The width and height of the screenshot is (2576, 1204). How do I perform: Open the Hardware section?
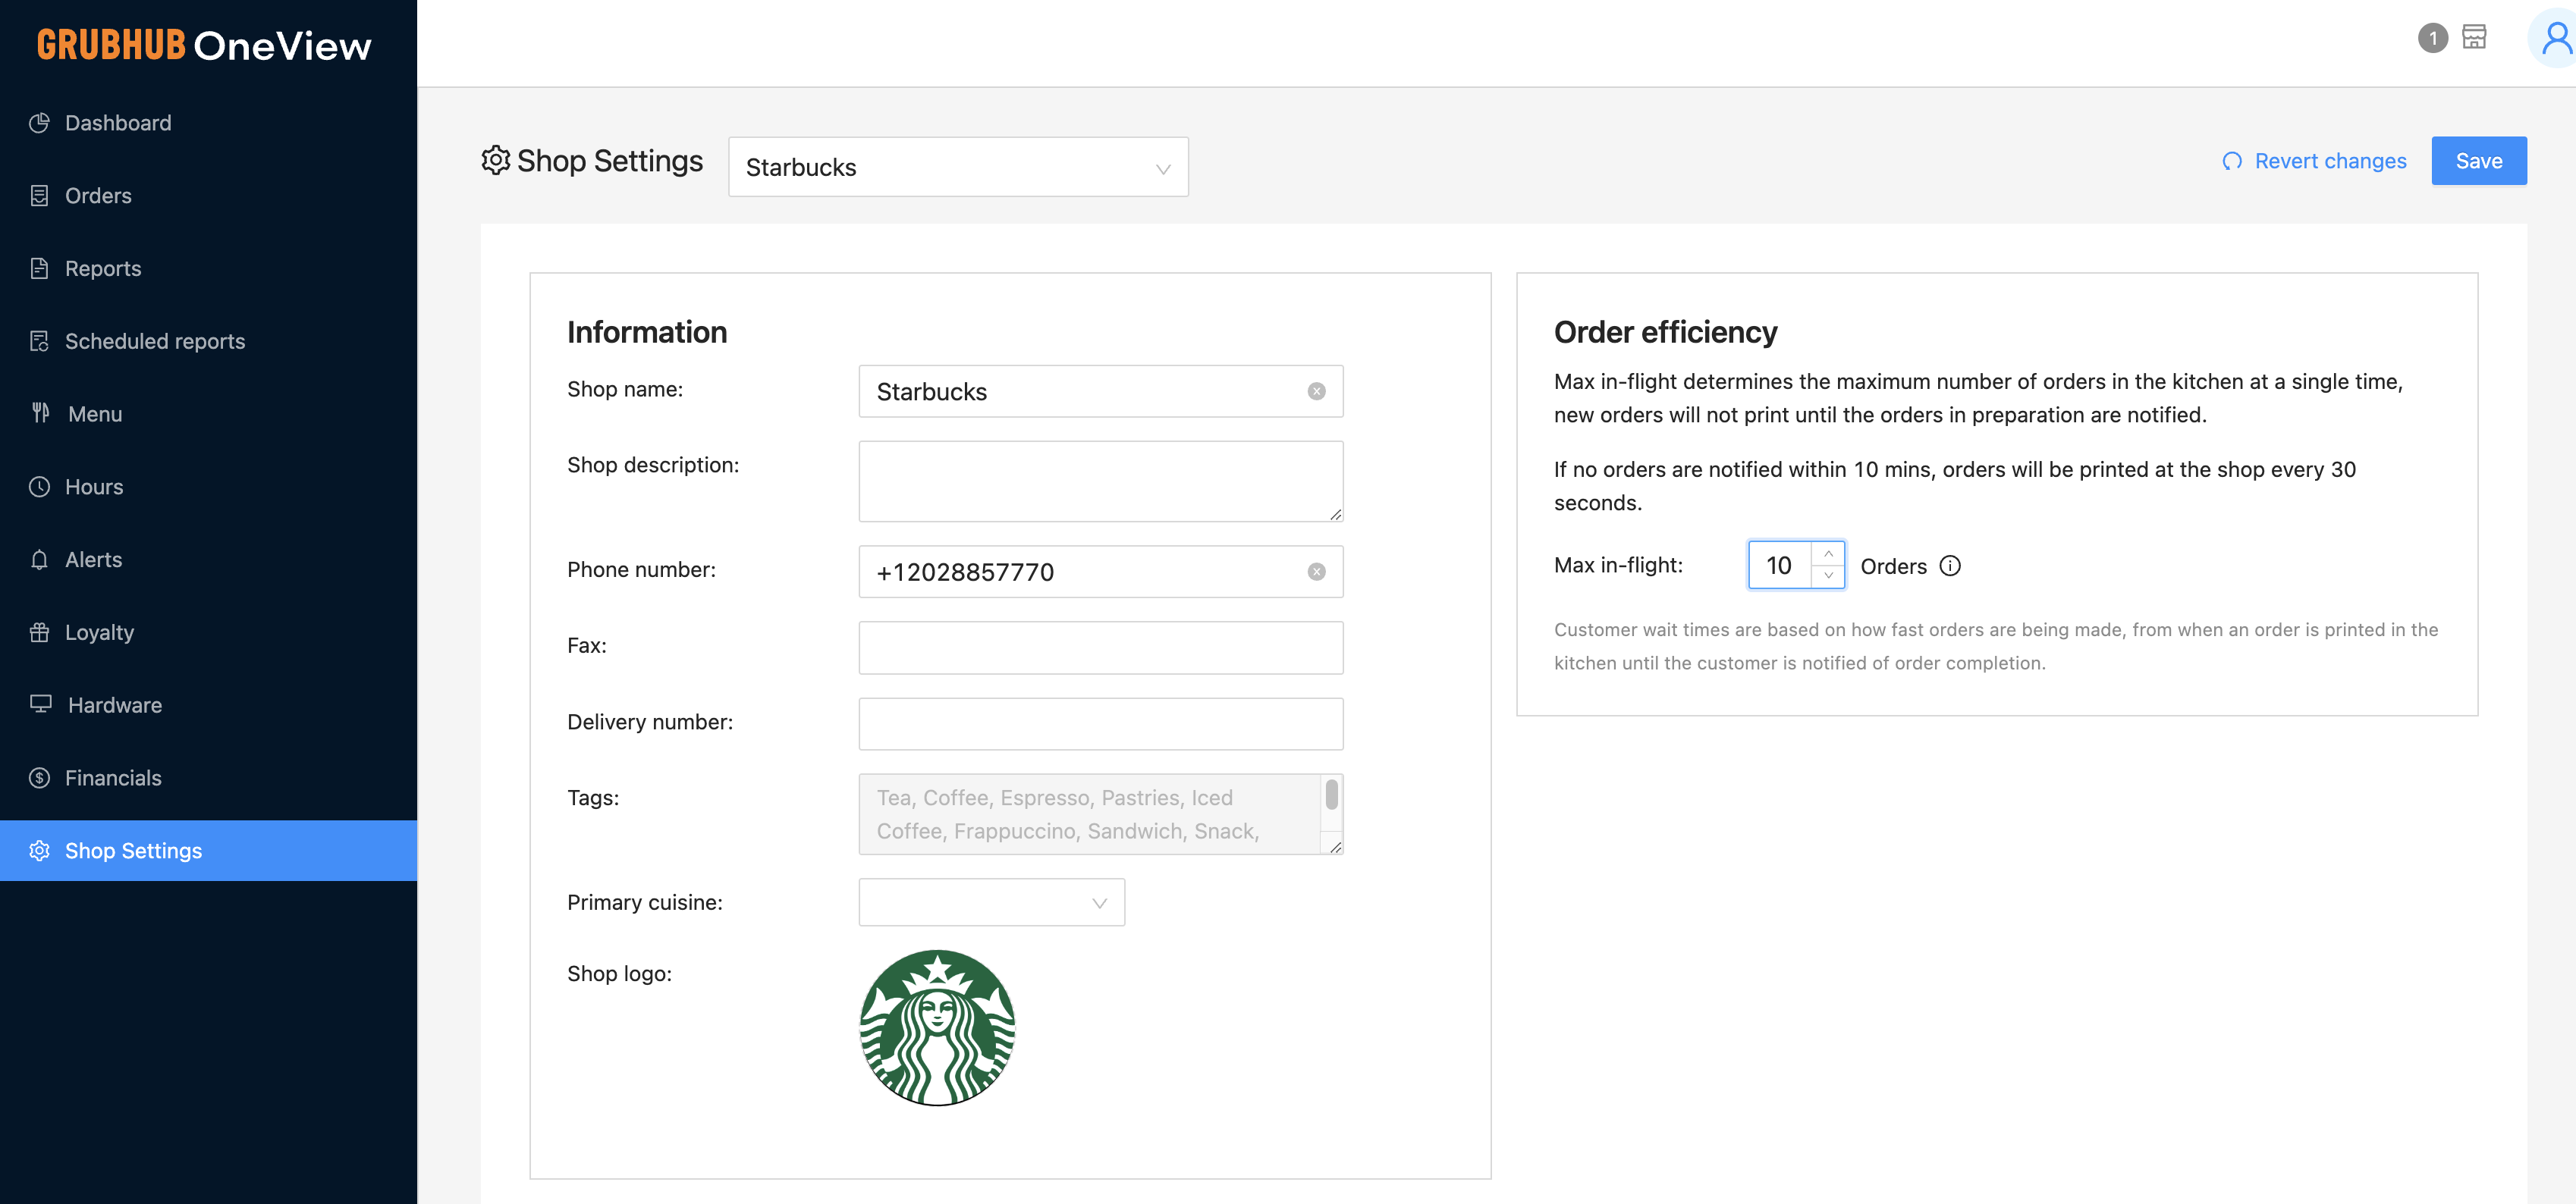208,705
